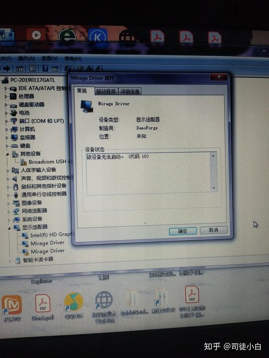Viewport: 269px width, 358px height.
Task: Switch to the 详细信息 tab
Action: pos(130,92)
